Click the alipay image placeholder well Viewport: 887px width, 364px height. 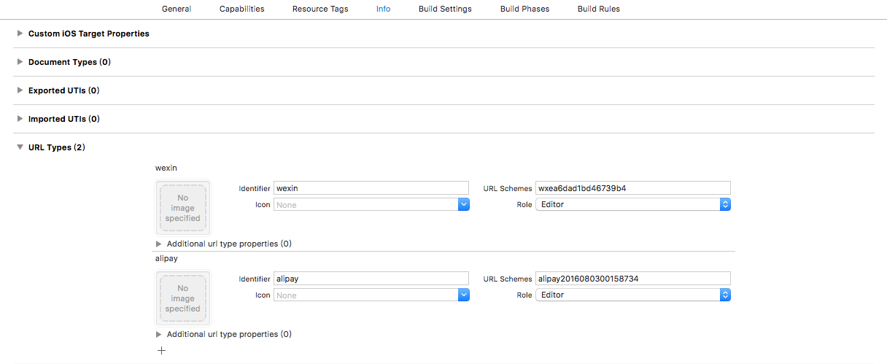pyautogui.click(x=182, y=298)
